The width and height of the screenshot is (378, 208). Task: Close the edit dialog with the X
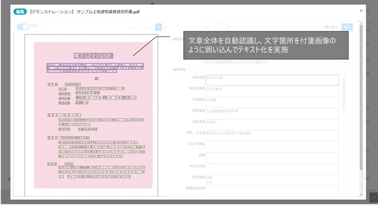coord(361,11)
